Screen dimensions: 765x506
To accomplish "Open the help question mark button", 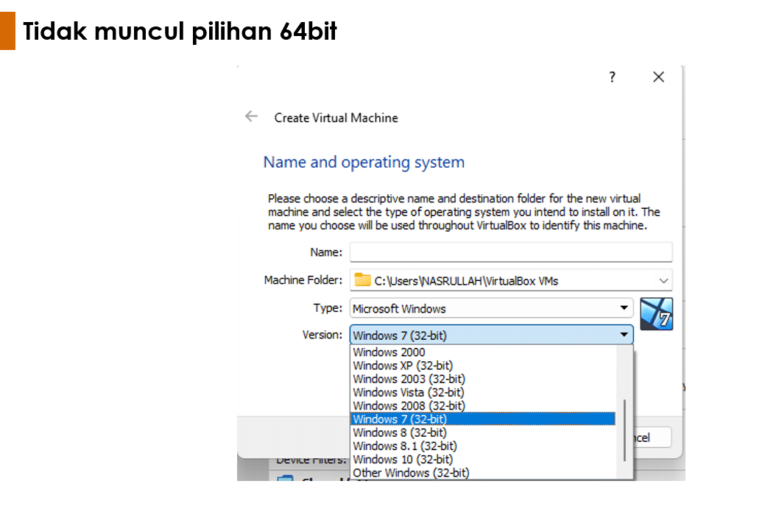I will pos(613,77).
